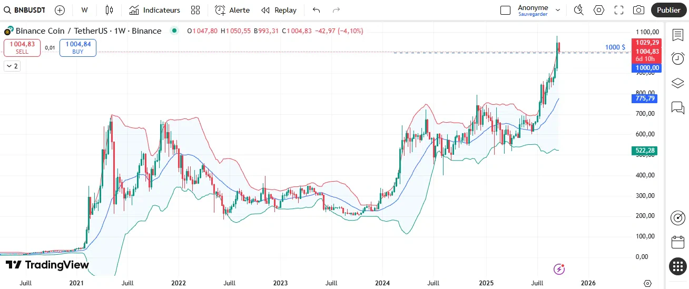Click the 500,00 level on price axis
This screenshot has width=689, height=289.
click(645, 155)
